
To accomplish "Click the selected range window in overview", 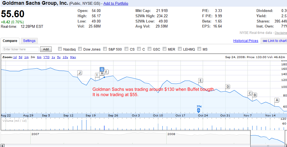I will tap(268, 137).
